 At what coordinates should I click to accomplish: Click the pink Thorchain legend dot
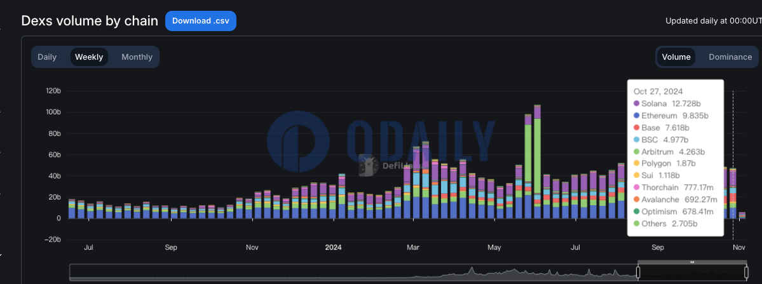tap(636, 187)
